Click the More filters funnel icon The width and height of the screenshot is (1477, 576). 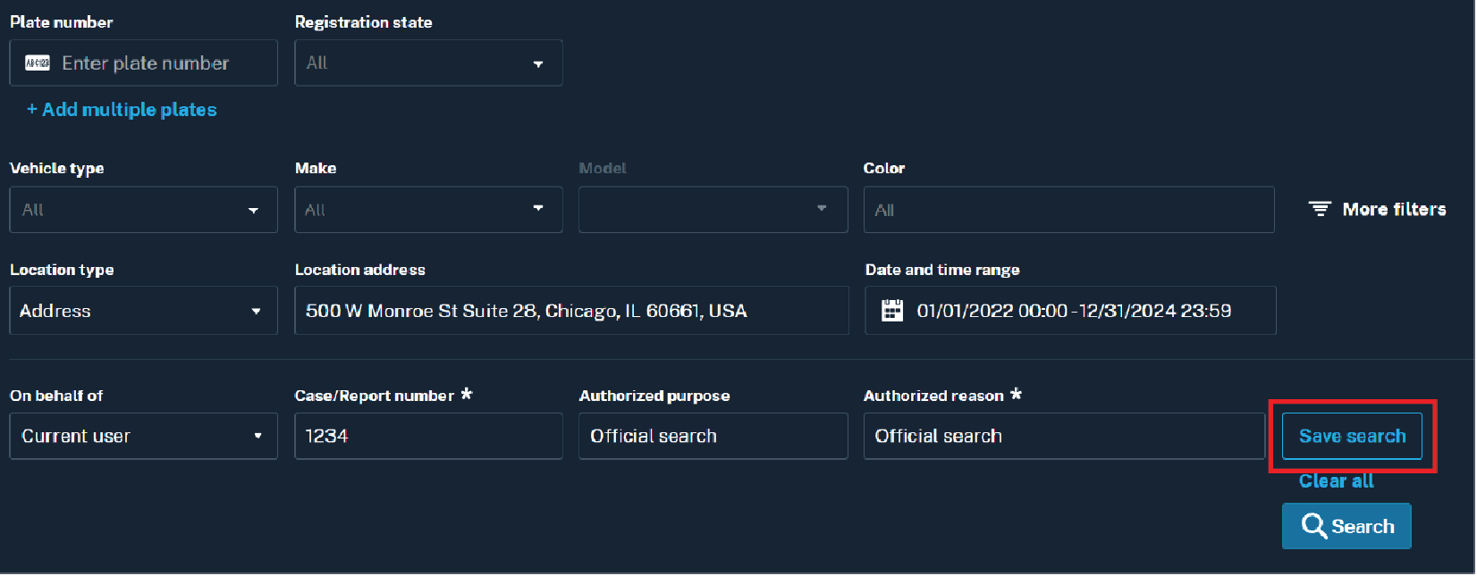coord(1319,209)
